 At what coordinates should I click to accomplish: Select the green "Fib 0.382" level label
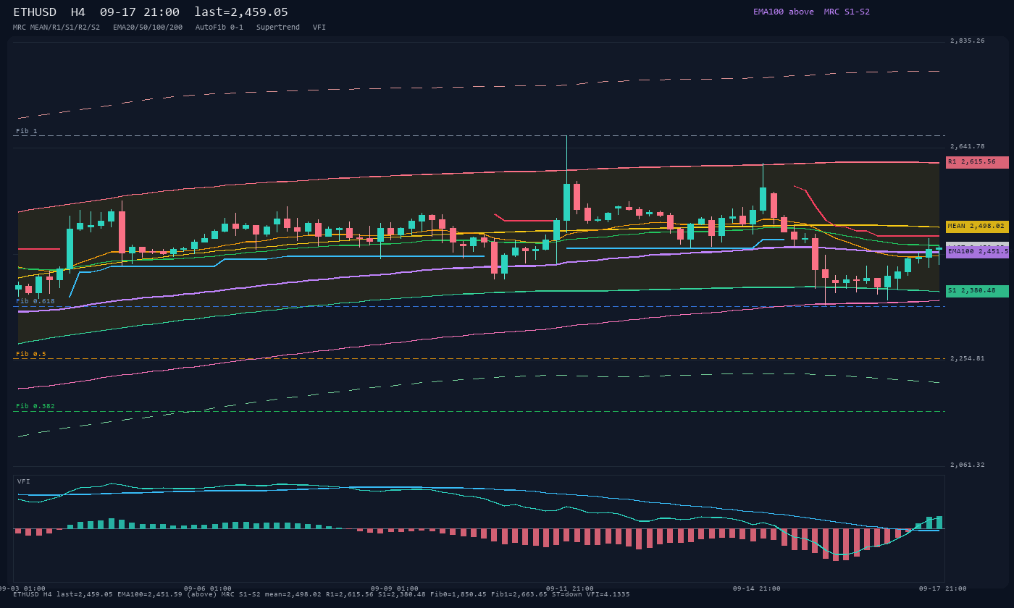pos(35,406)
